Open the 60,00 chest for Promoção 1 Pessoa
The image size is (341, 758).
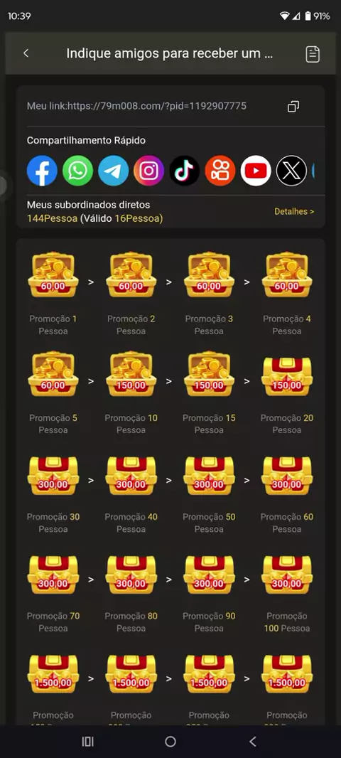click(53, 274)
